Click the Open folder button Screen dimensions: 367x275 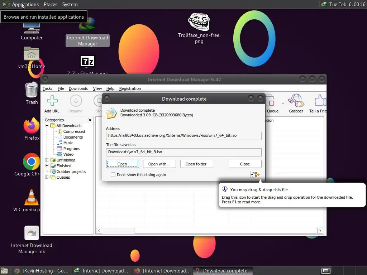[x=196, y=164]
